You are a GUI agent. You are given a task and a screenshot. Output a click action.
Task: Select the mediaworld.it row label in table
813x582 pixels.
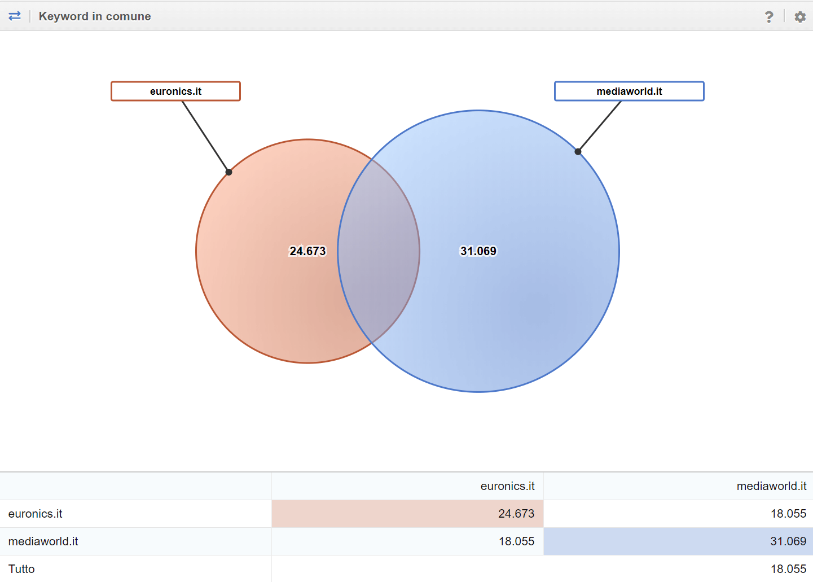[43, 541]
